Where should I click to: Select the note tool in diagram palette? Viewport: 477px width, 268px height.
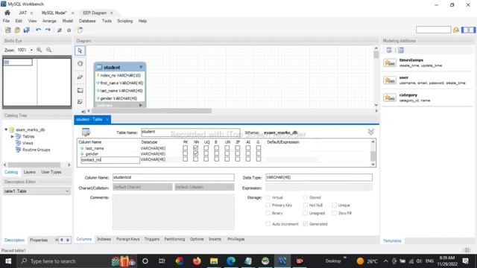80,101
